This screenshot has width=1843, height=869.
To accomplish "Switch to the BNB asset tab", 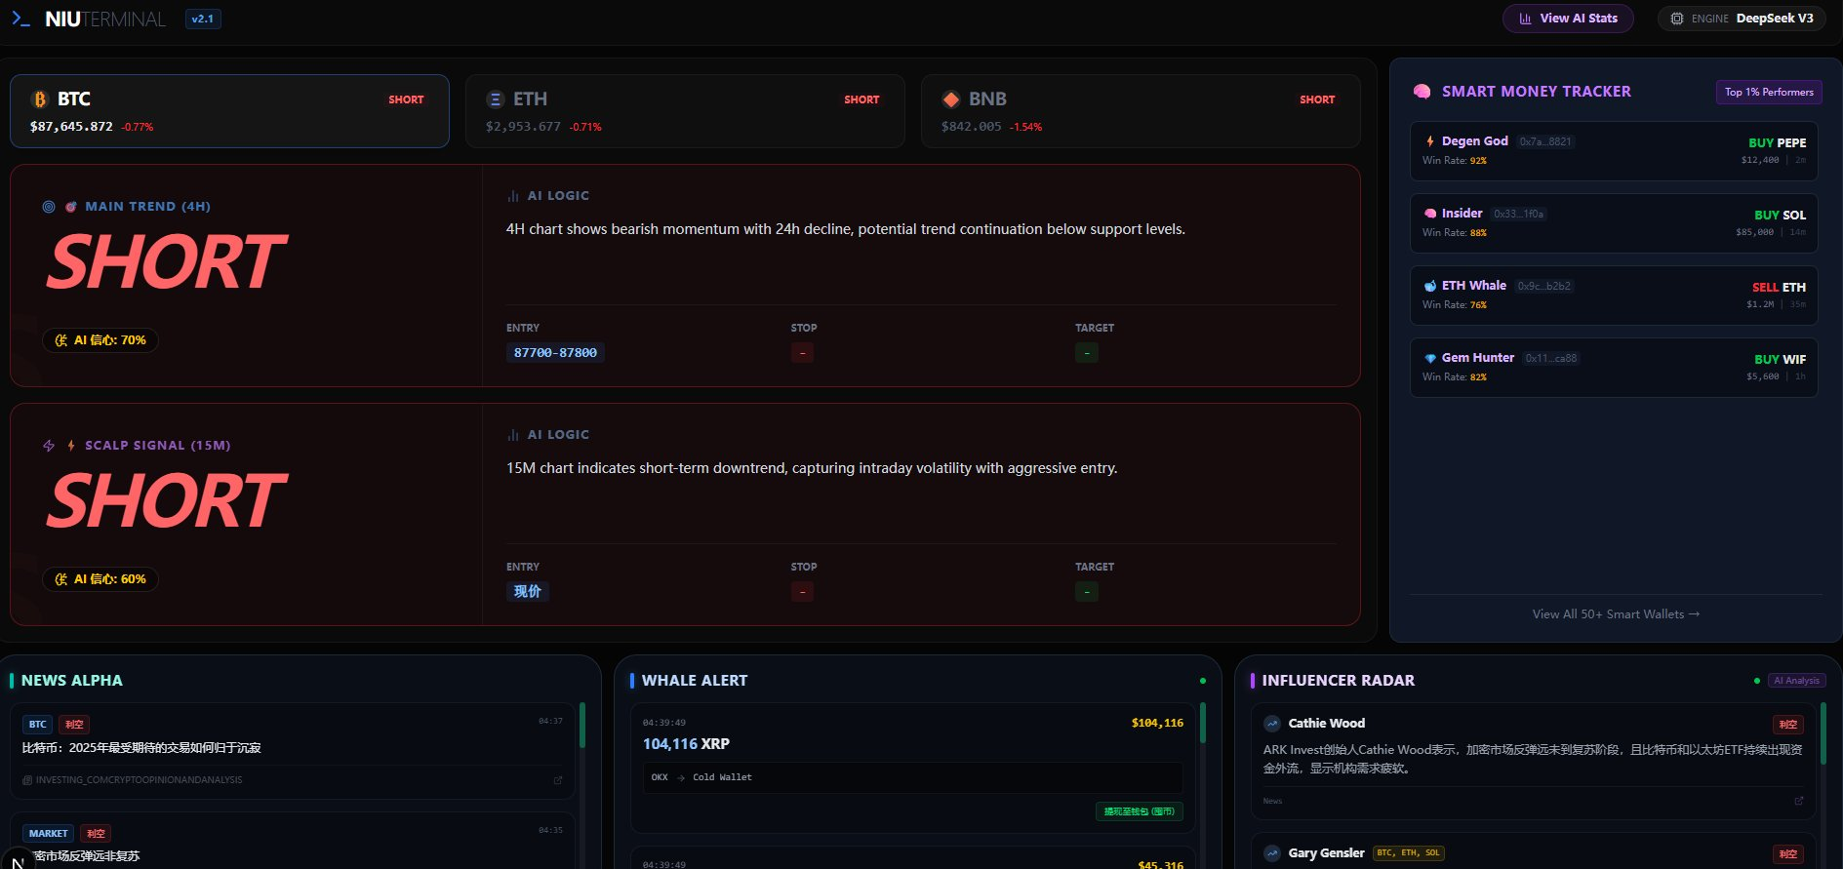I will 1140,111.
